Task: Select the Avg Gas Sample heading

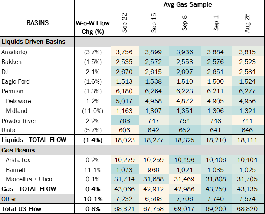Action: tap(187, 4)
